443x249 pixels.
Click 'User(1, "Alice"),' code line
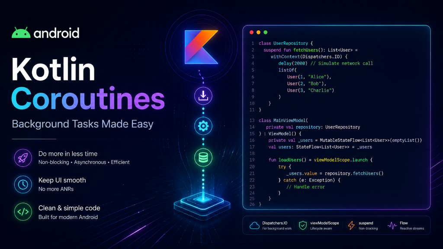click(x=309, y=77)
